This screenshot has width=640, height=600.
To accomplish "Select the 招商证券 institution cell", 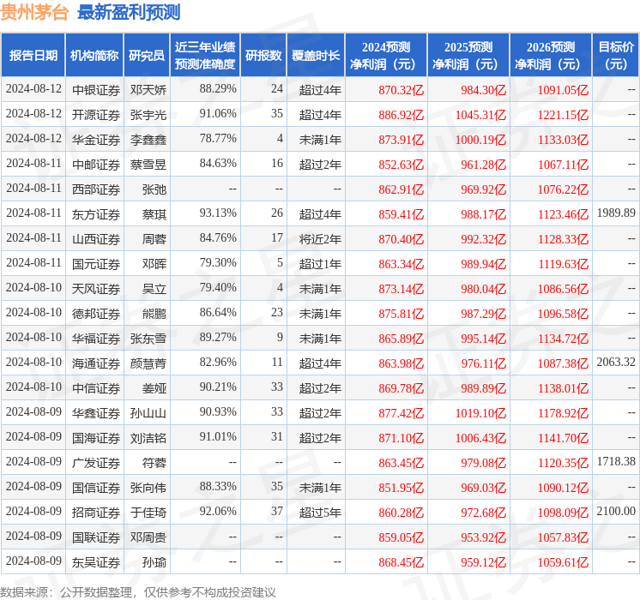I will pos(96,513).
